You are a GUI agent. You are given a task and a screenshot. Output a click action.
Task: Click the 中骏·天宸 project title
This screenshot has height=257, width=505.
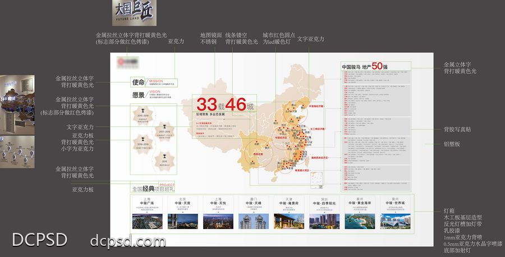tap(182, 203)
